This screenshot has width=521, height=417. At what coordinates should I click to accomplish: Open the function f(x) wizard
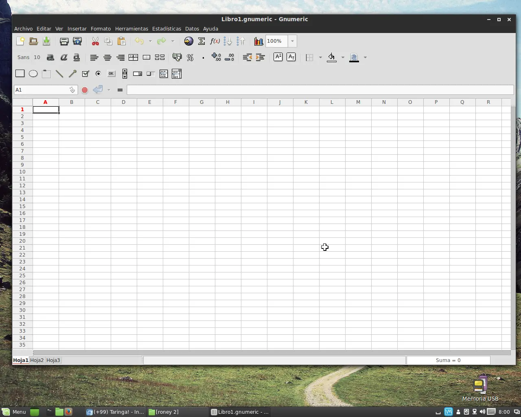pos(215,41)
